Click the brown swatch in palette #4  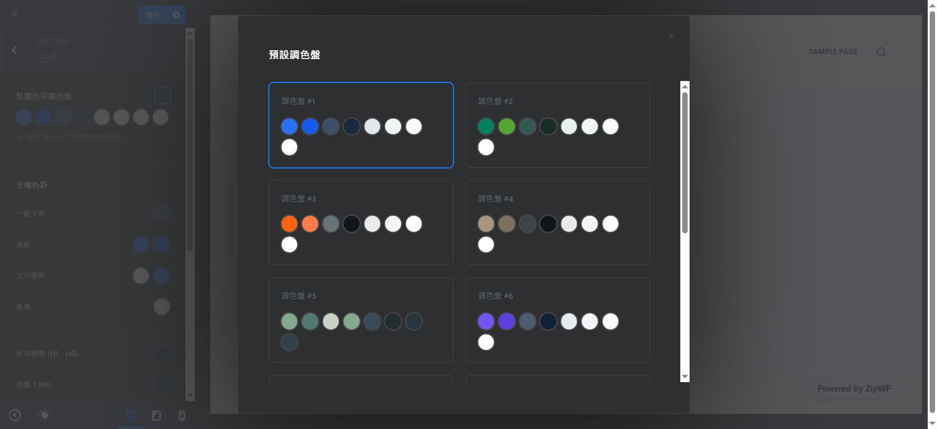507,224
